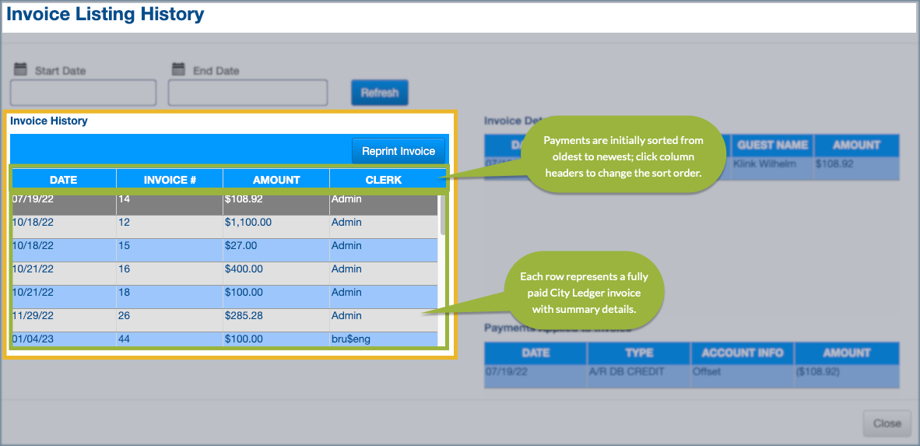Sort invoices by CLERK column header
This screenshot has height=446, width=920.
(384, 180)
